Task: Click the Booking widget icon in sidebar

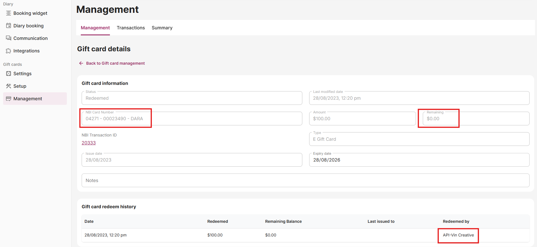Action: point(9,13)
